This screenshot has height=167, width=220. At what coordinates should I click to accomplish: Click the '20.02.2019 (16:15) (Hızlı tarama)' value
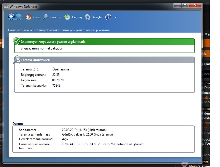(x=84, y=130)
